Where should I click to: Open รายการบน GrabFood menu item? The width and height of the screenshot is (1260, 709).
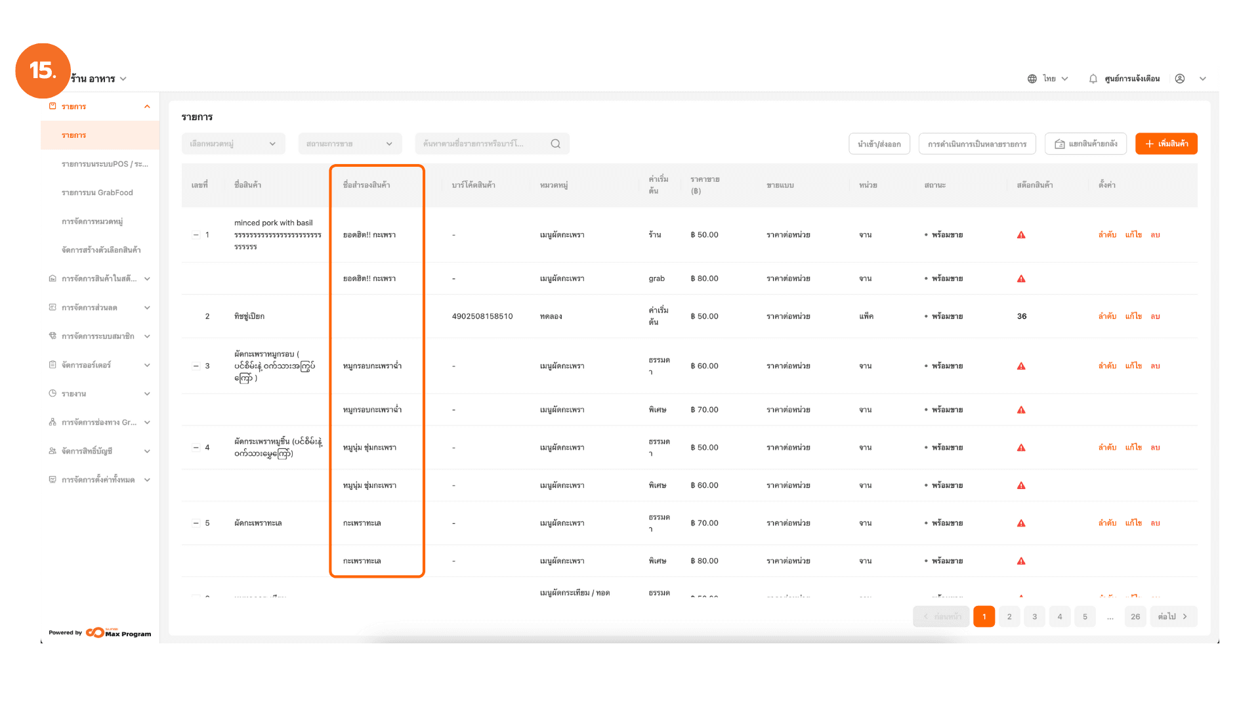click(x=97, y=193)
